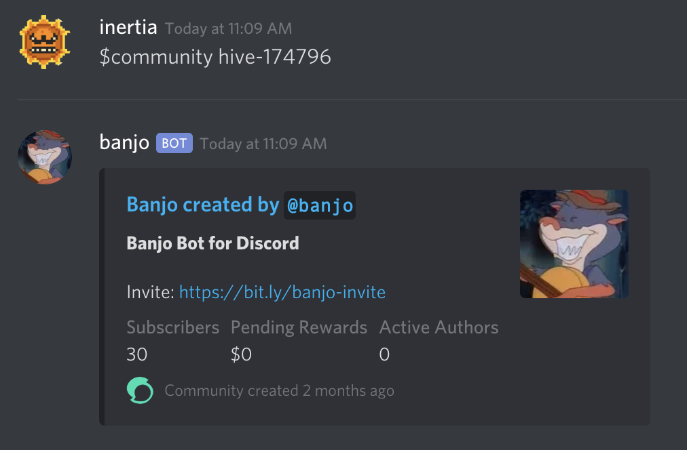Click banjo's message timestamp
The image size is (687, 450).
coord(263,144)
